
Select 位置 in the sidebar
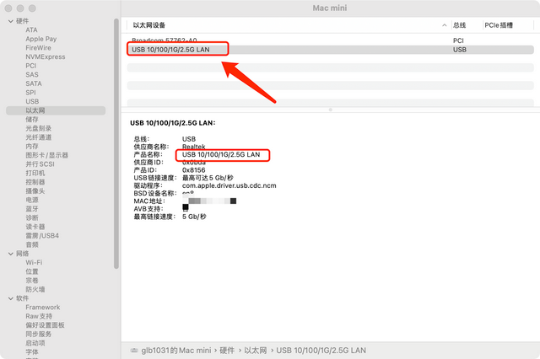coord(32,271)
